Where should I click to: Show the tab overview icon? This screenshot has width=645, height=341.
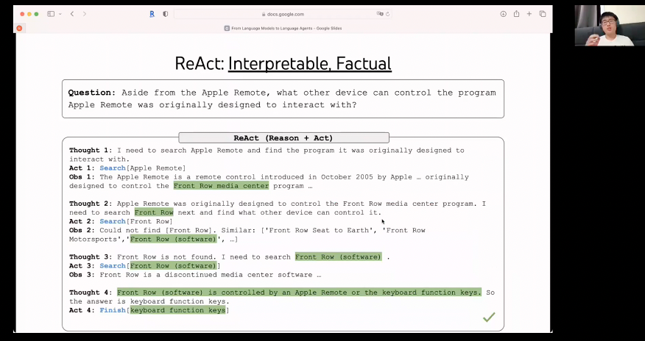(543, 14)
